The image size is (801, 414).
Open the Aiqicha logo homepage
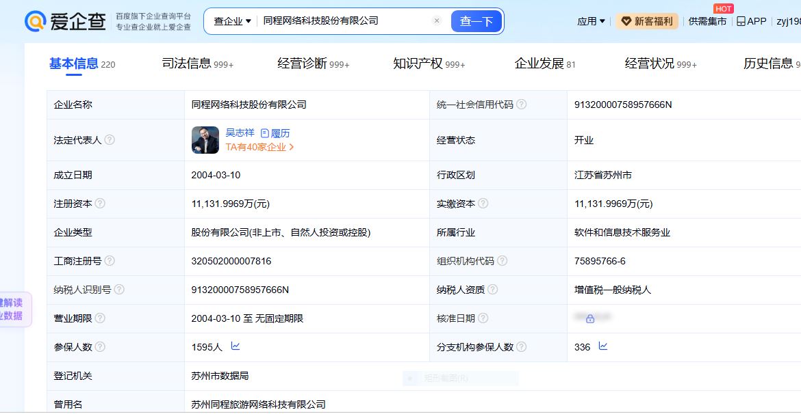[x=66, y=21]
